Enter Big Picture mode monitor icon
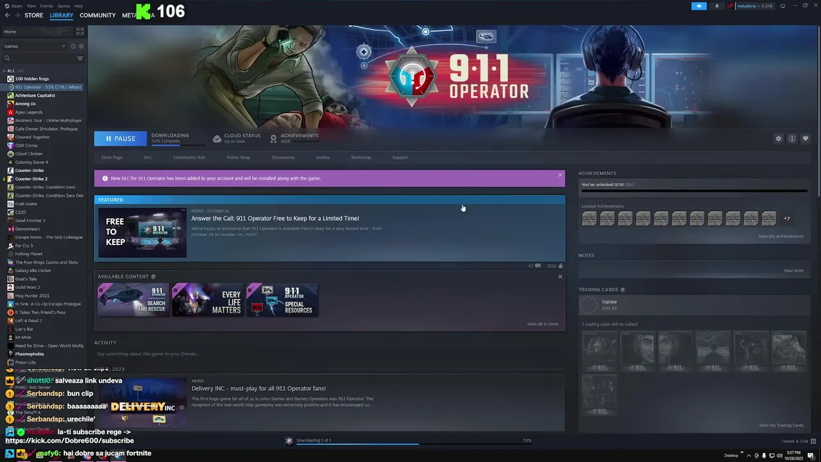821x462 pixels. click(x=783, y=6)
